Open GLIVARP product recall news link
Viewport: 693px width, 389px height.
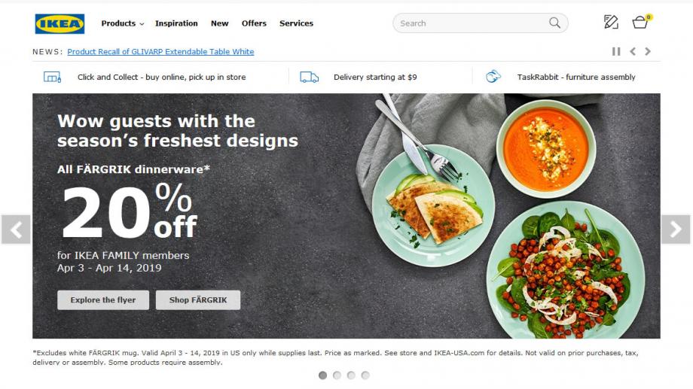(160, 52)
